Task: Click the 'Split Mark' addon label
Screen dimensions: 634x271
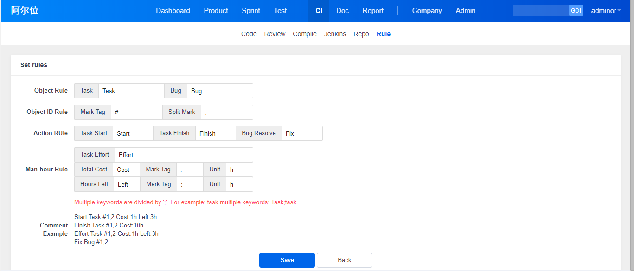Action: click(x=182, y=112)
